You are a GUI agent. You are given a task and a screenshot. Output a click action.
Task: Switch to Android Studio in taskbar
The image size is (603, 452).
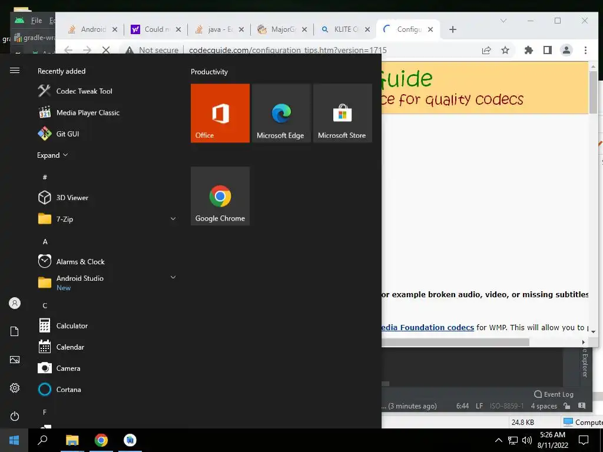pos(130,440)
